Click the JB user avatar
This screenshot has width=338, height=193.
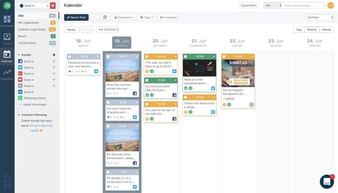pos(7,5)
